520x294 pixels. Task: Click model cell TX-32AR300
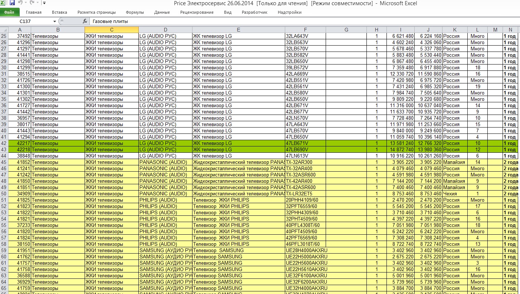(x=305, y=162)
